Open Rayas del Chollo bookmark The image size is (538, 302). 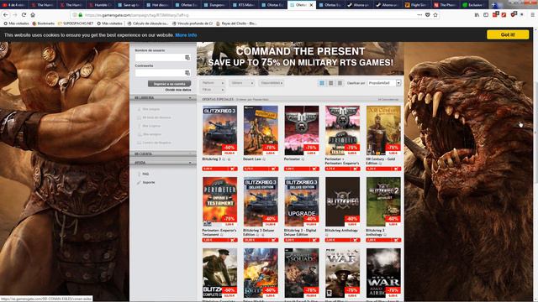236,23
